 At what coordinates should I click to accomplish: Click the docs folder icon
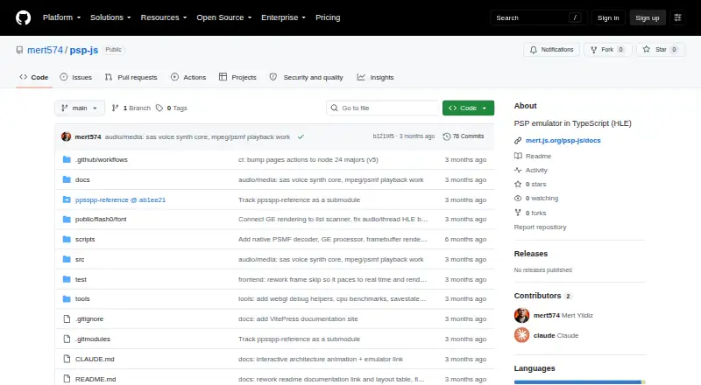pyautogui.click(x=67, y=179)
